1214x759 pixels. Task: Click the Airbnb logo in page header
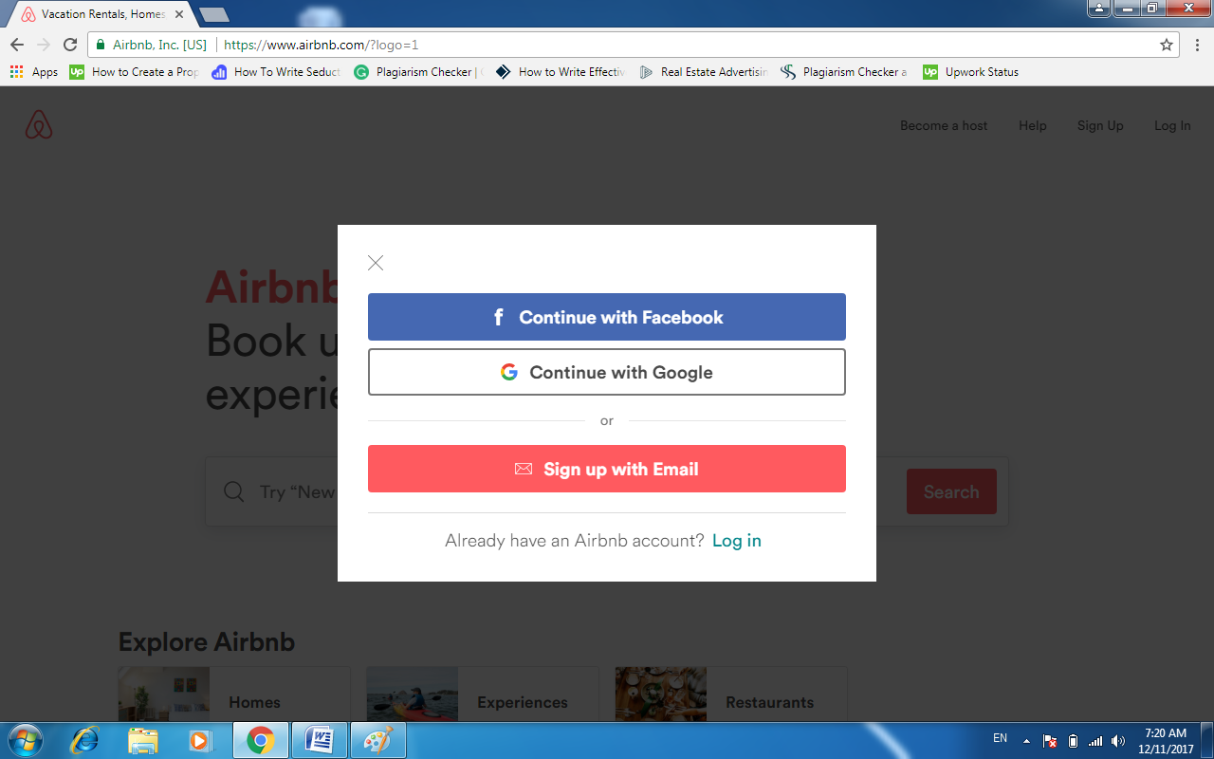pos(39,125)
